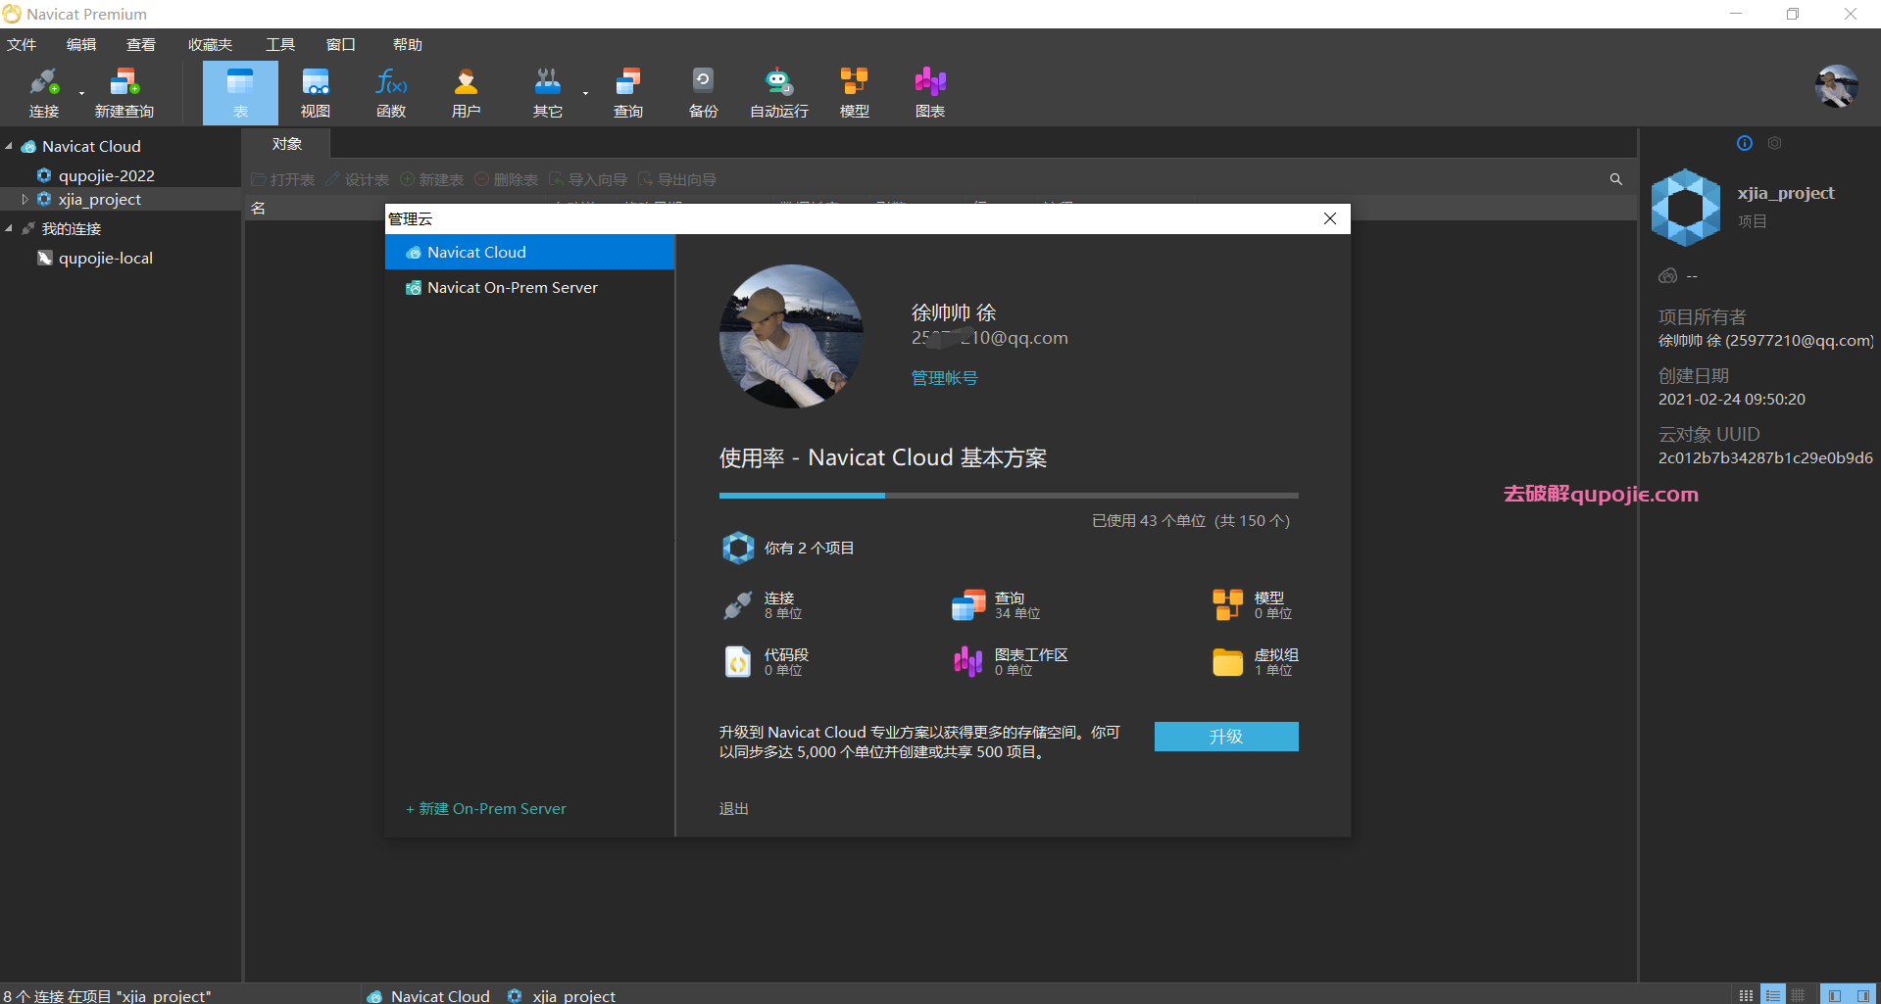Image resolution: width=1881 pixels, height=1004 pixels.
Task: Toggle left navigation pane visibility
Action: pyautogui.click(x=1834, y=995)
